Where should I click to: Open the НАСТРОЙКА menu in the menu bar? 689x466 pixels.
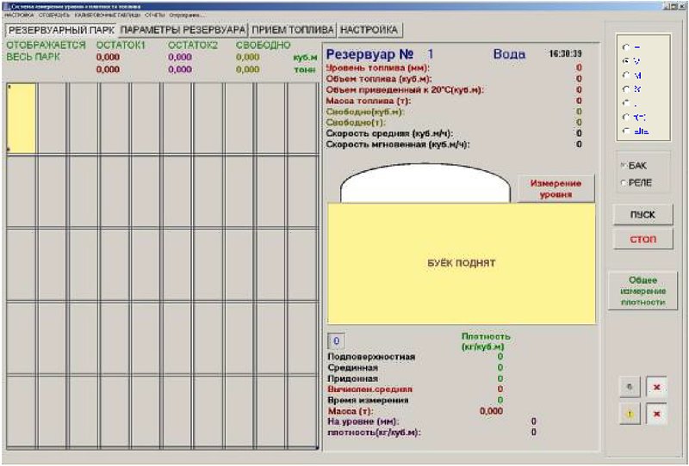[x=19, y=15]
